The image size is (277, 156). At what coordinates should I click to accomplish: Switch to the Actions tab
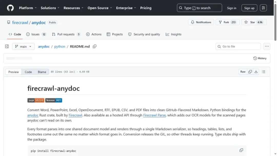coord(94,34)
